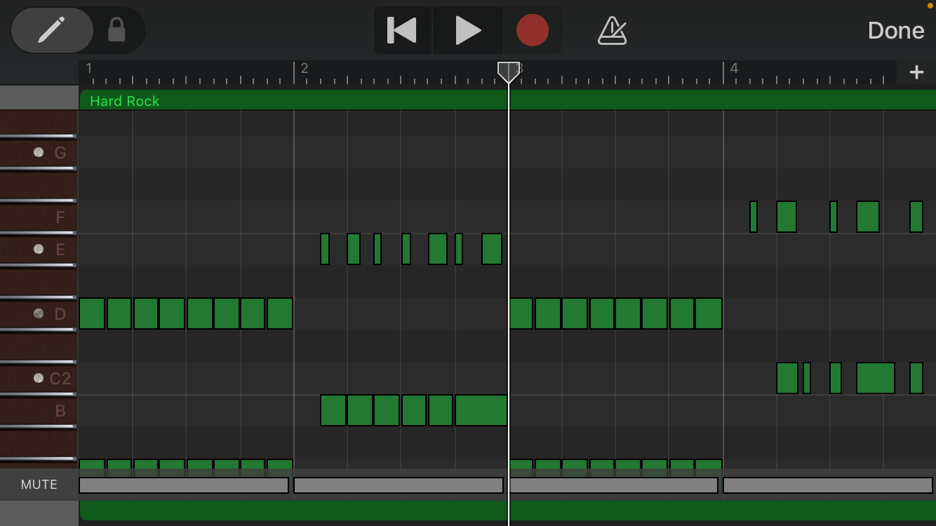Image resolution: width=936 pixels, height=526 pixels.
Task: Tap the record button
Action: [x=533, y=29]
